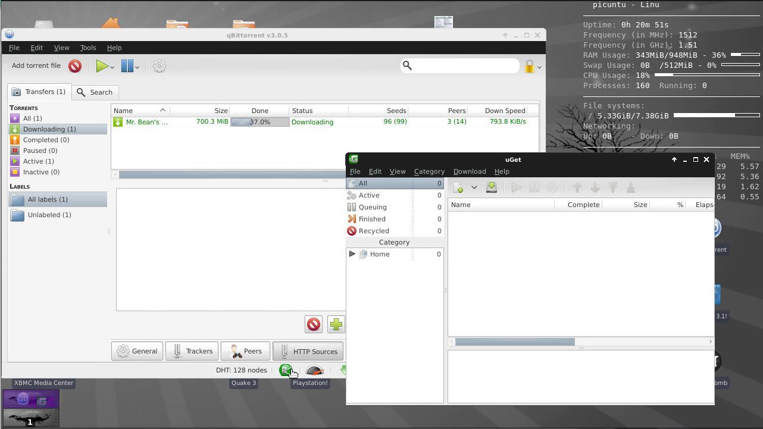This screenshot has height=429, width=763.
Task: Click the red delete torrent icon in qBittorrent
Action: click(x=75, y=66)
